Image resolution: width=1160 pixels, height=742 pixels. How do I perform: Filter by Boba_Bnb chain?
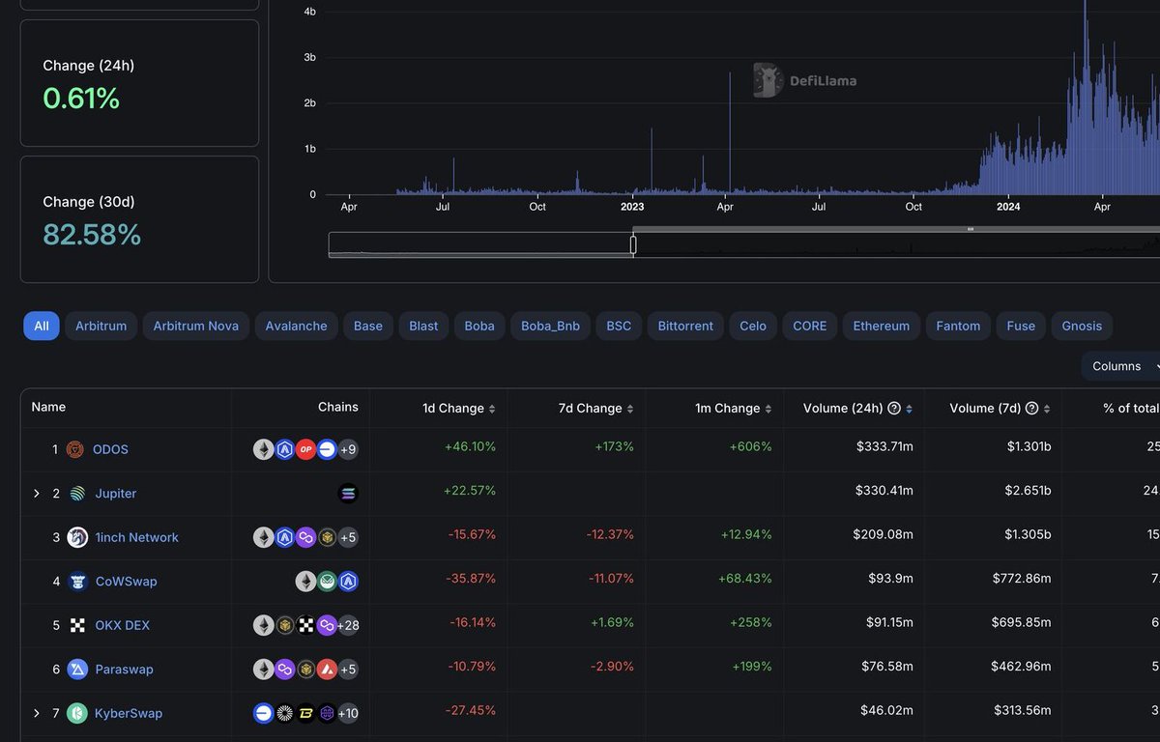(x=551, y=326)
